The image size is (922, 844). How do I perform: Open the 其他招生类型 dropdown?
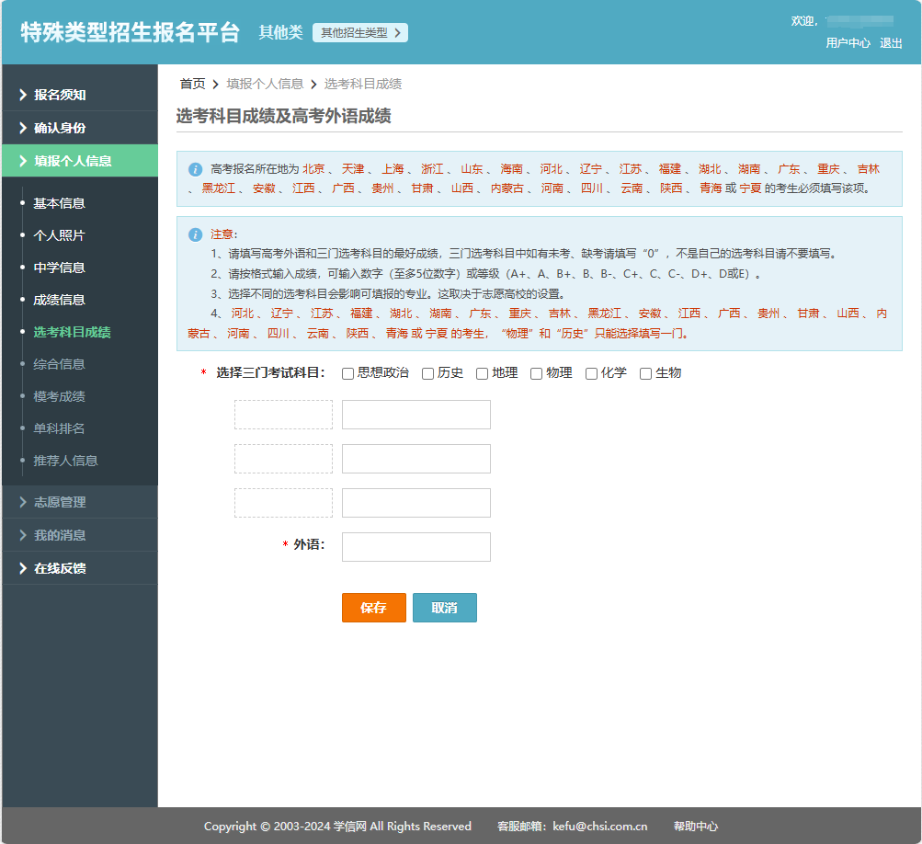[359, 33]
